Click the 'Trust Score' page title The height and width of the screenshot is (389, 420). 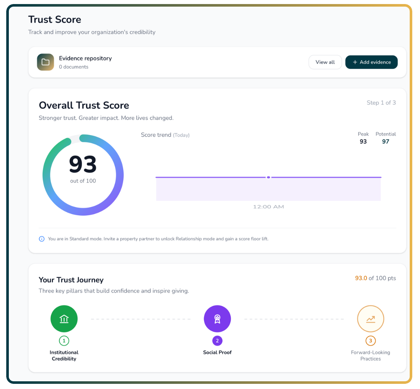55,20
